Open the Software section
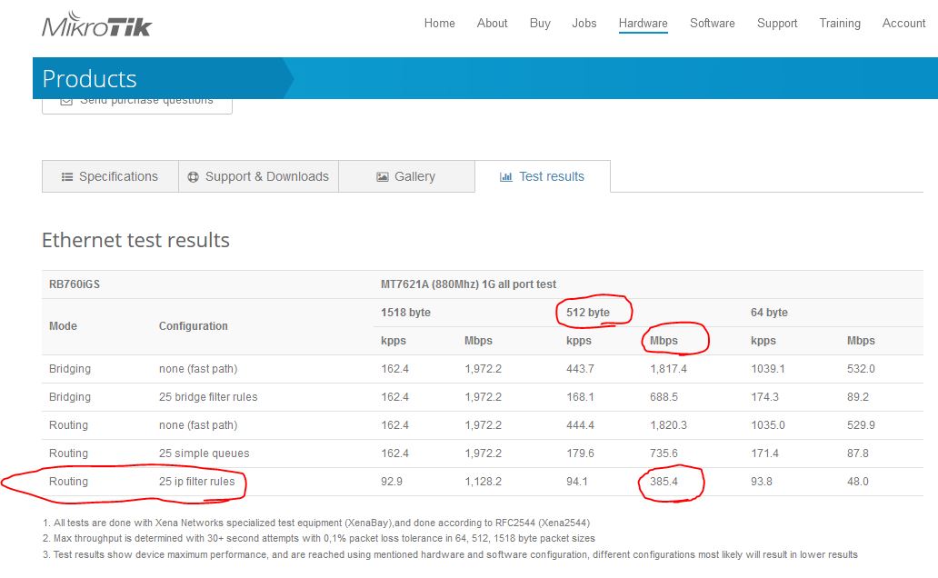The width and height of the screenshot is (938, 578). 712,23
